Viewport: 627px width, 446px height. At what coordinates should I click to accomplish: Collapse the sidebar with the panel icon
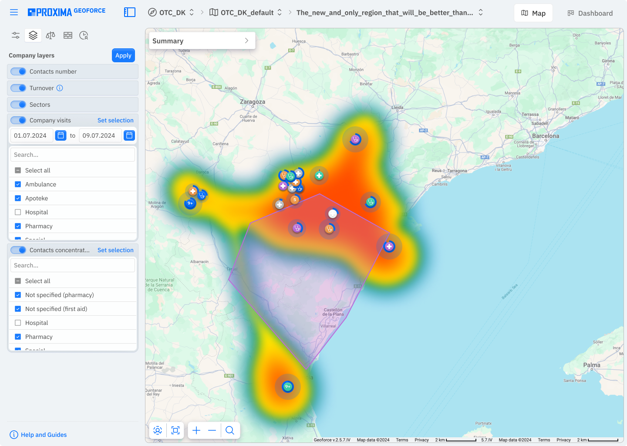click(x=129, y=12)
